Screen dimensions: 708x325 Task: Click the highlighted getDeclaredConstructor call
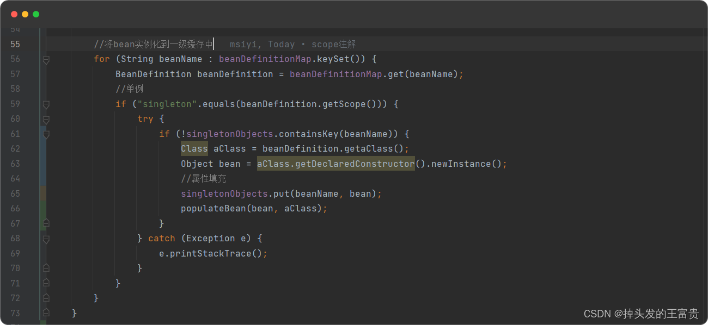coord(335,164)
